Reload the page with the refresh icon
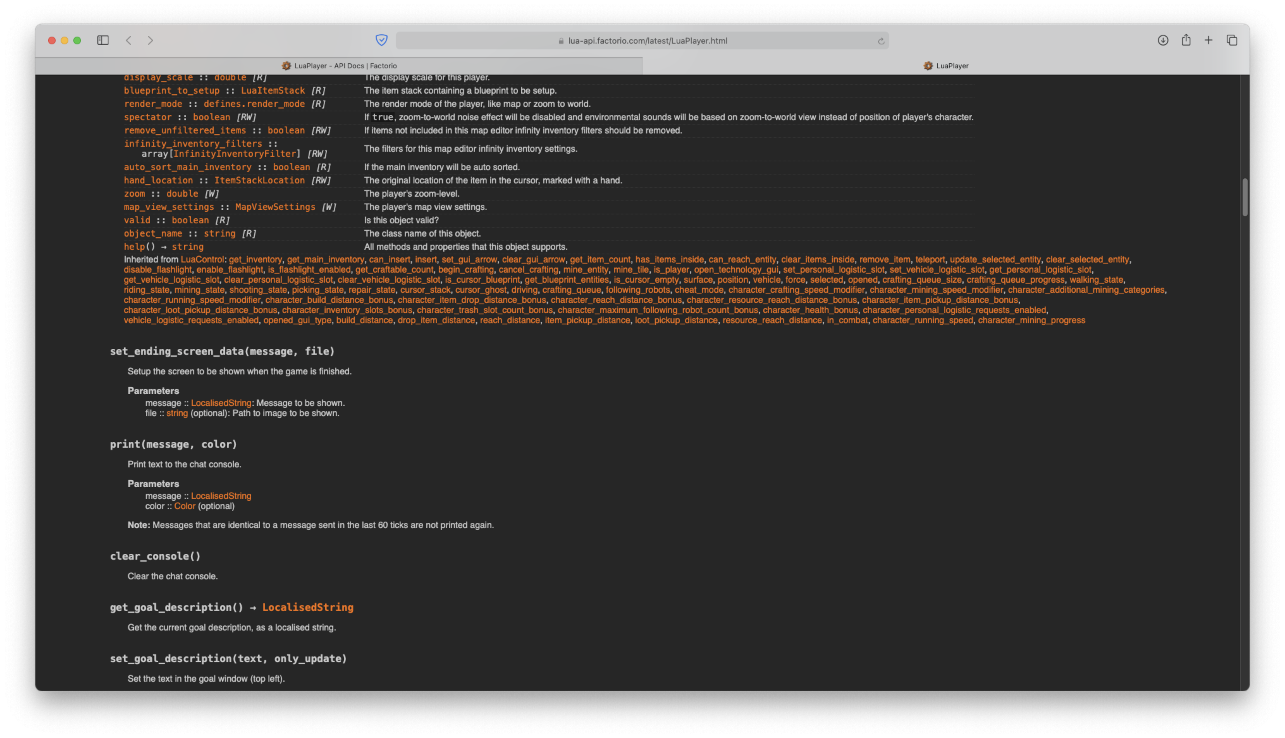This screenshot has height=738, width=1285. [881, 41]
